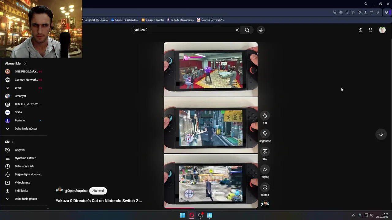Dislike the Short via Beğenme thumbs-down
The height and width of the screenshot is (220, 392).
[x=265, y=134]
